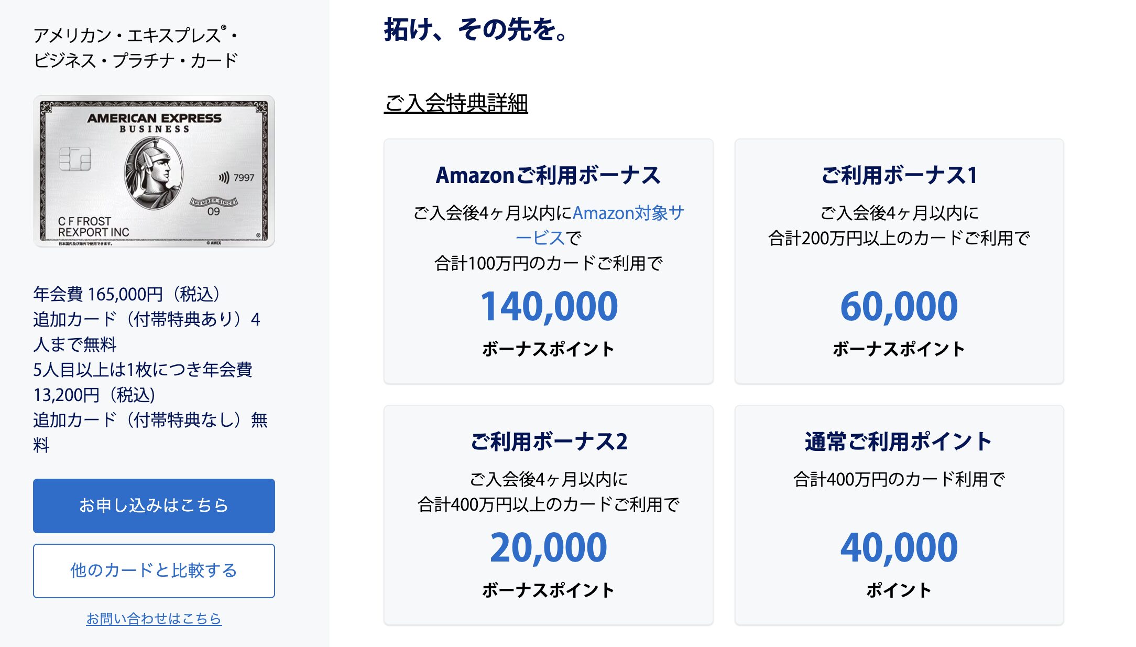The height and width of the screenshot is (647, 1136).
Task: Click the 拓け、その先を。 headline
Action: pos(476,29)
